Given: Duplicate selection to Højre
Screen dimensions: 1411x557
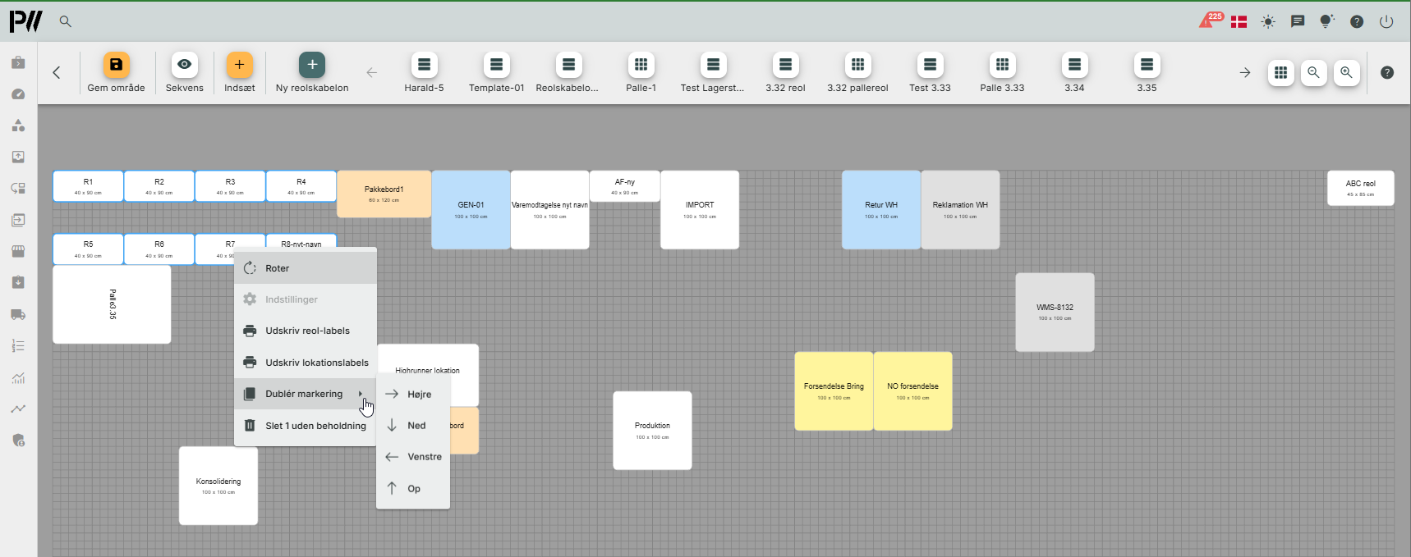Looking at the screenshot, I should coord(413,394).
